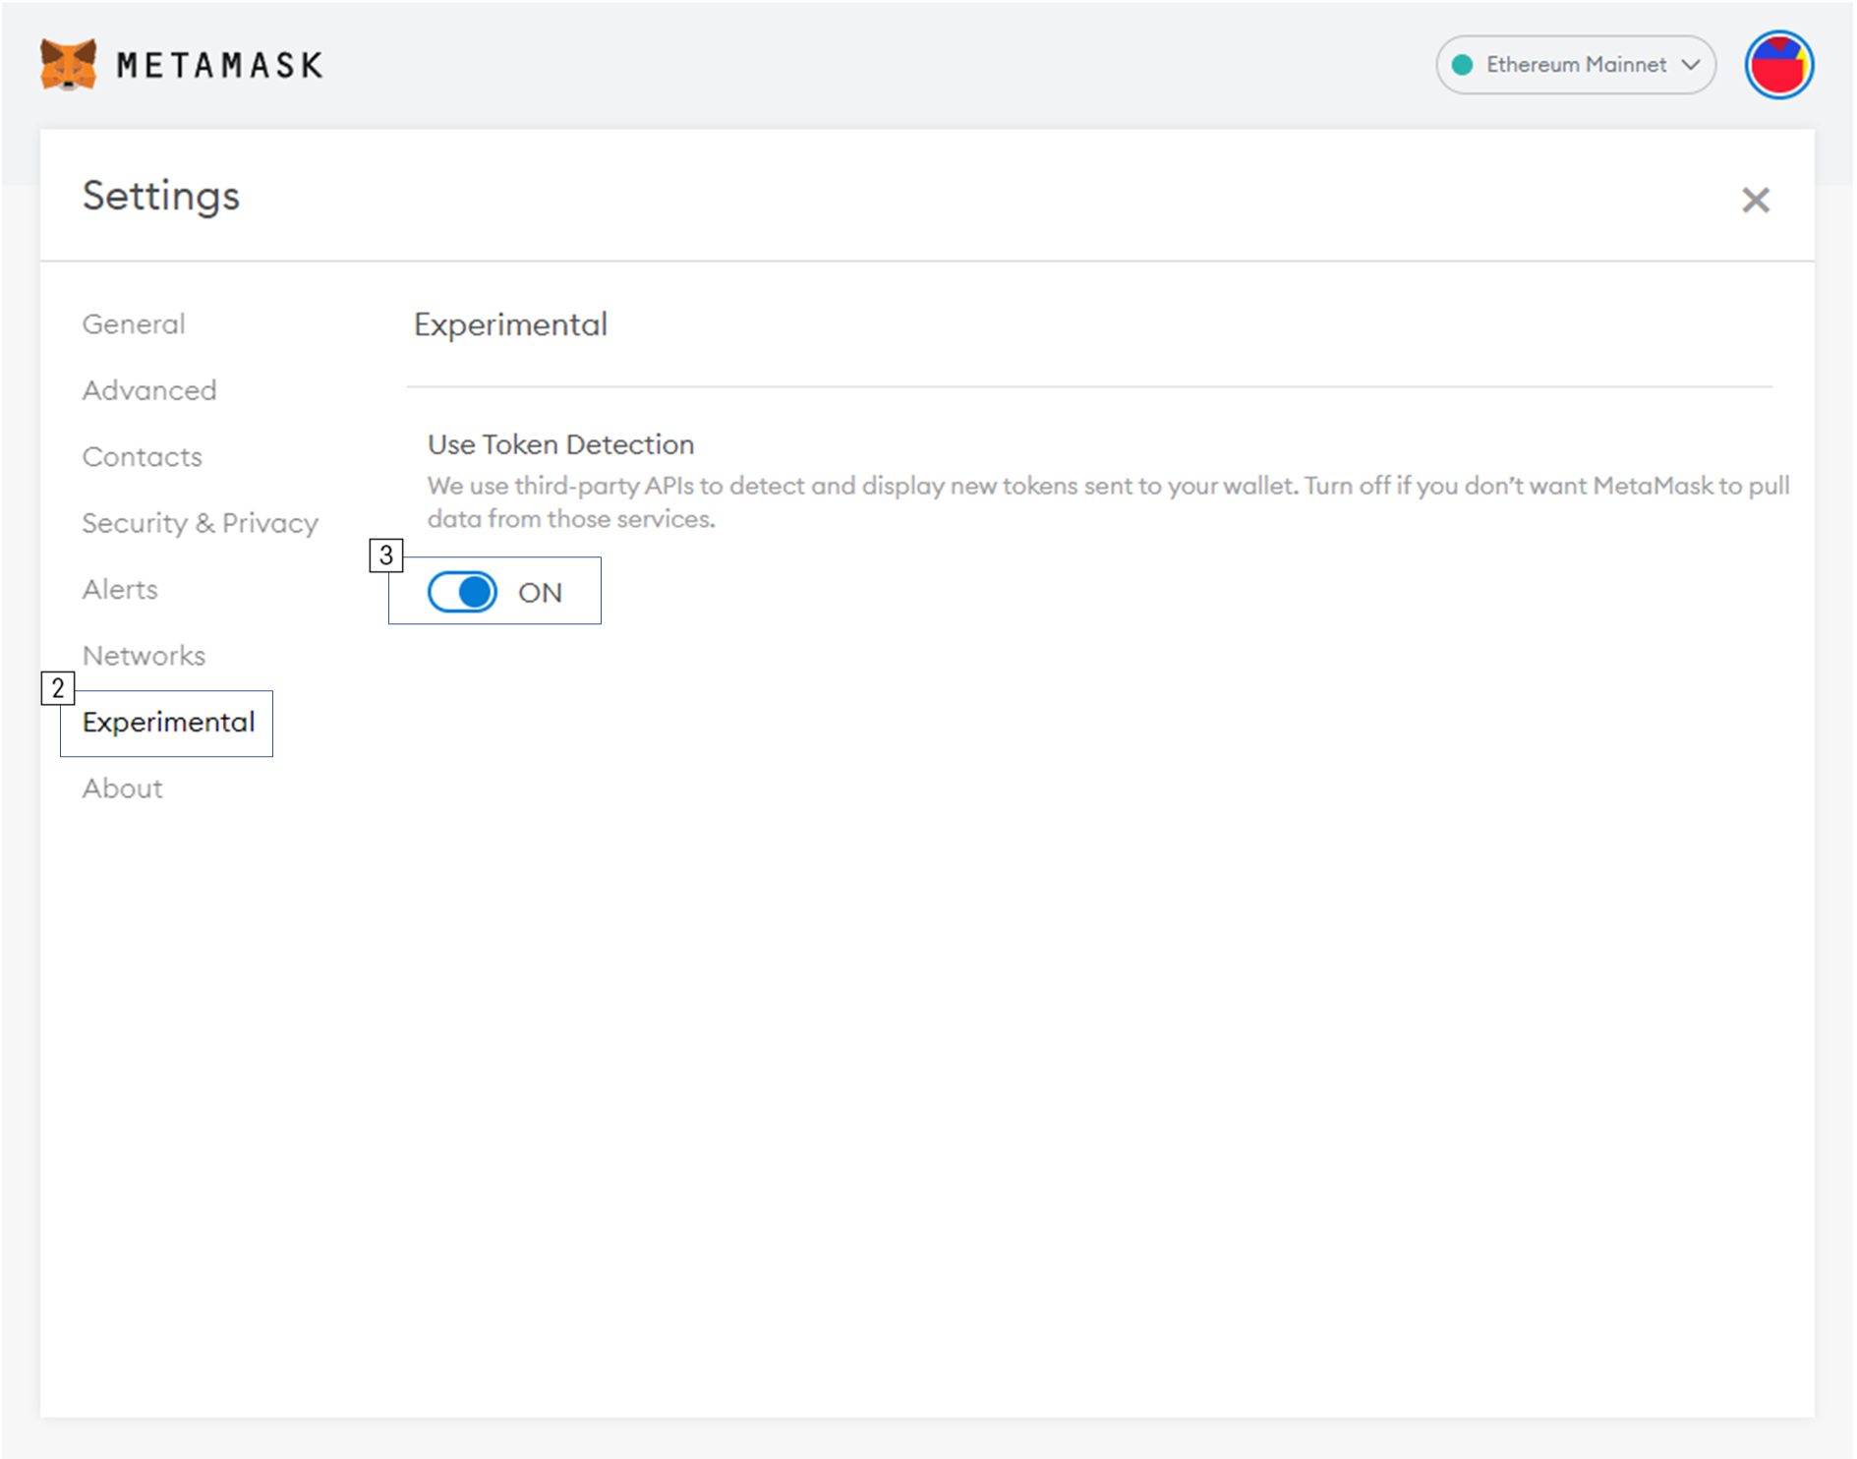Close the Settings panel with X
This screenshot has height=1459, width=1857.
pos(1755,200)
